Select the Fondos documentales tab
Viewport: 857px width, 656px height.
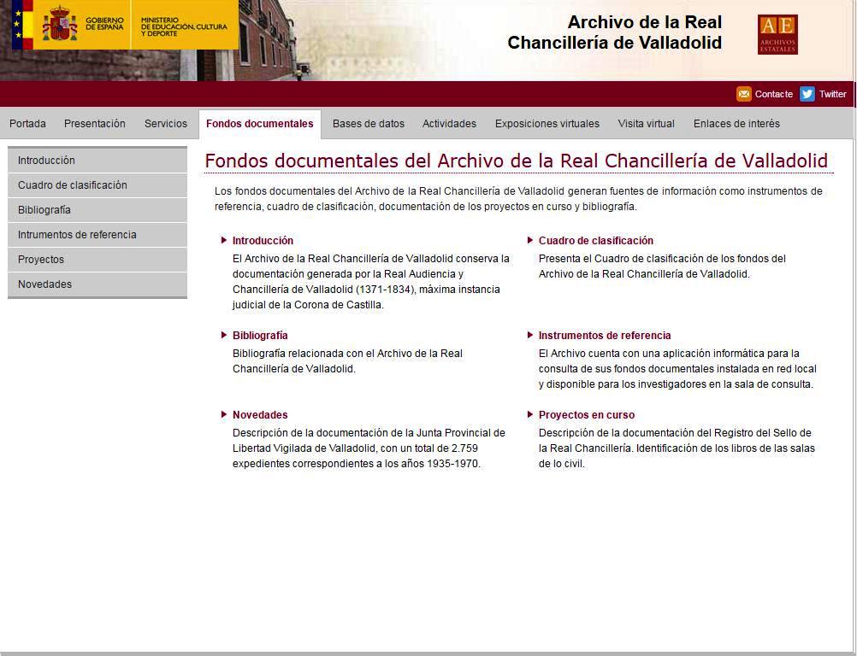[260, 124]
